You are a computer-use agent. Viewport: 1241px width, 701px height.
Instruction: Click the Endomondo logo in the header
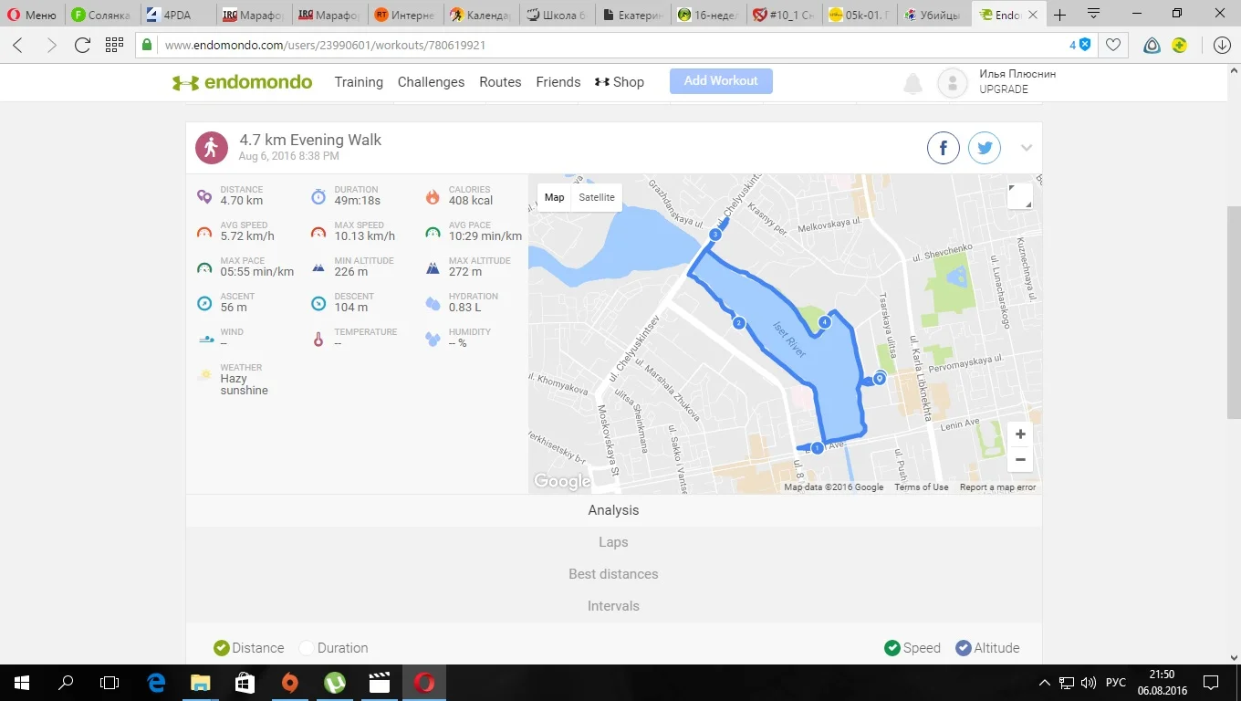242,82
